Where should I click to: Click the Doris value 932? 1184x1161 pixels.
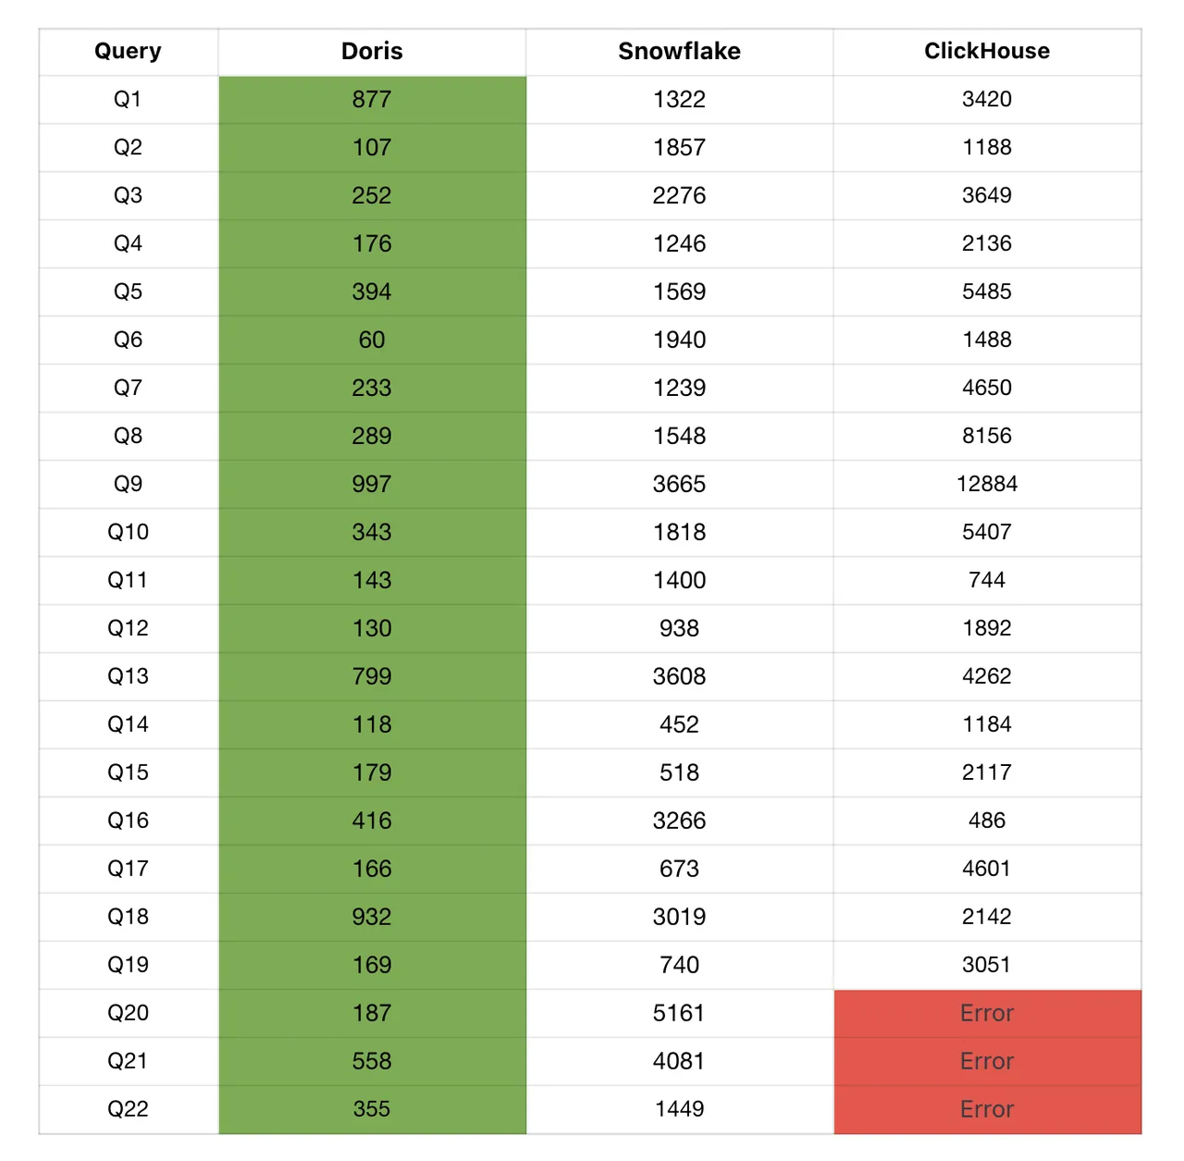[372, 918]
